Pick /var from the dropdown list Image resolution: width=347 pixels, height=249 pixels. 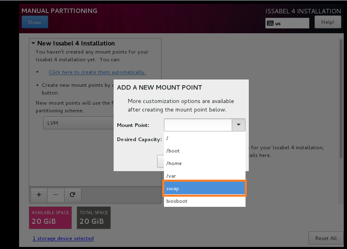tap(205, 176)
